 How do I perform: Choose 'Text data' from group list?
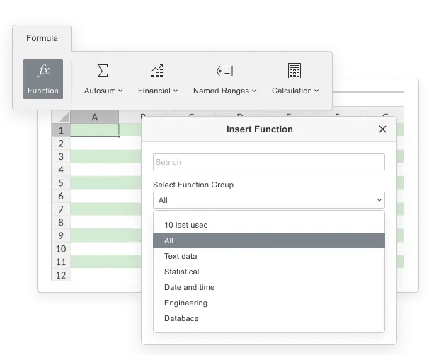pos(181,256)
